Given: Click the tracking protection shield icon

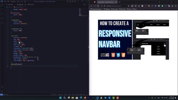Looking at the screenshot, I should pyautogui.click(x=102, y=6).
